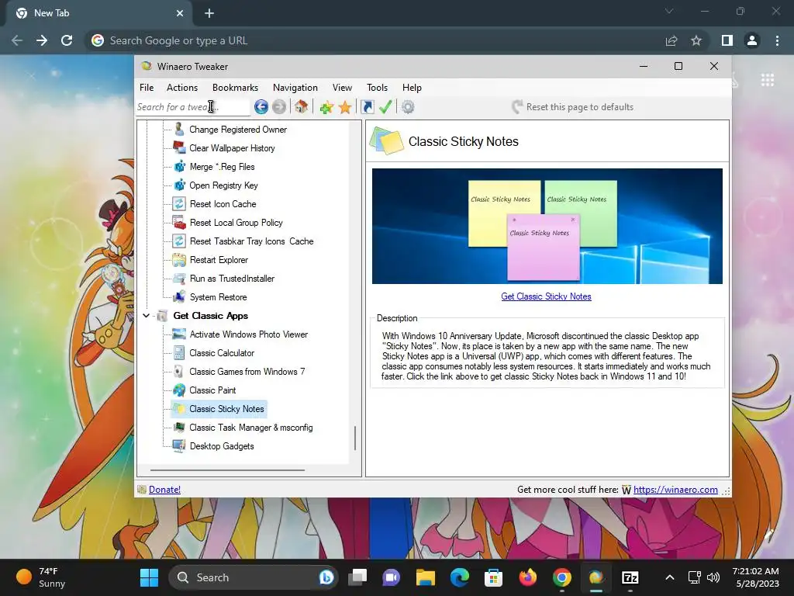Open Google apps grid on New Tab page
The width and height of the screenshot is (794, 596).
767,80
